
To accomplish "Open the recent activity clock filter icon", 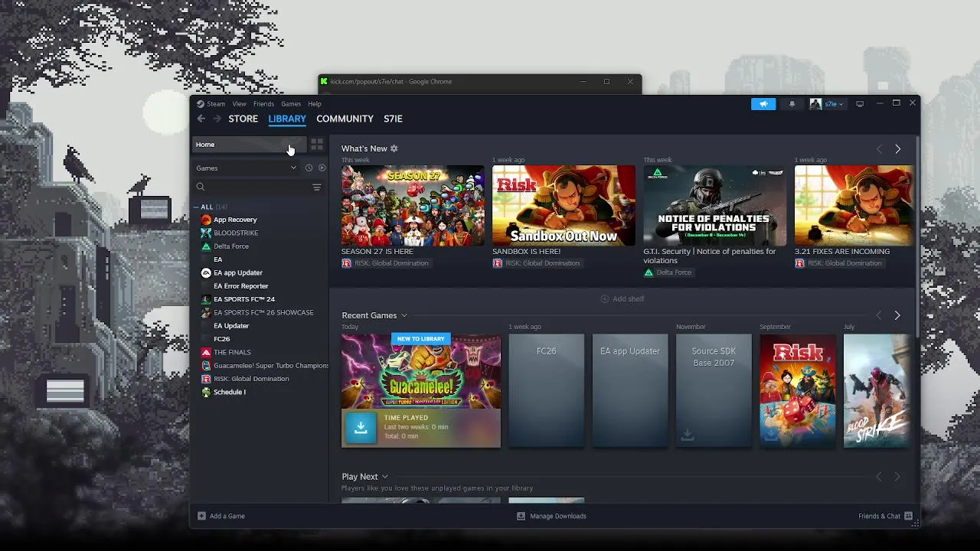I will (x=309, y=168).
